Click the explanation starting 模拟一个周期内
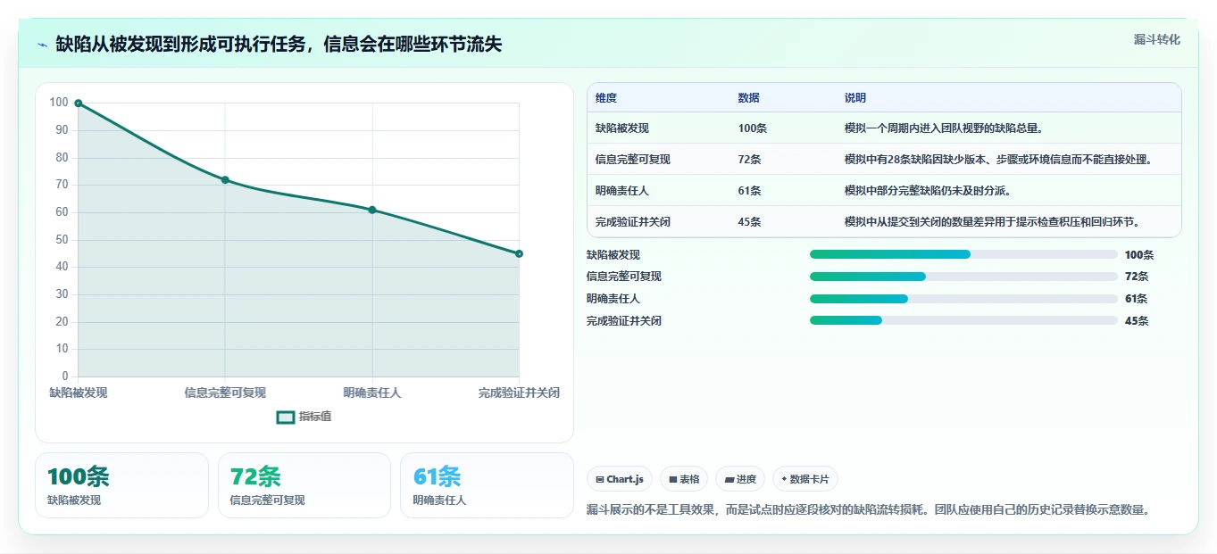Screen dimensions: 1217x554 click(944, 128)
